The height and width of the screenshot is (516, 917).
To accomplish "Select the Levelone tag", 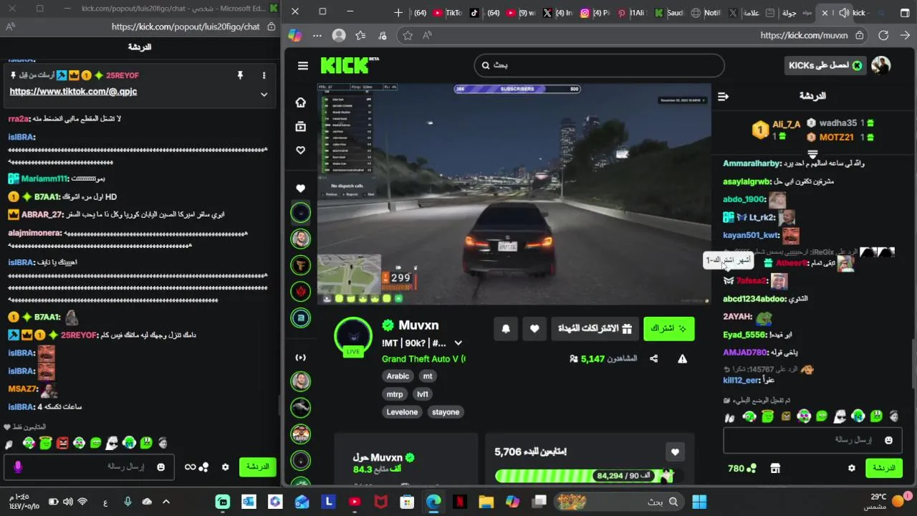I will tap(402, 412).
